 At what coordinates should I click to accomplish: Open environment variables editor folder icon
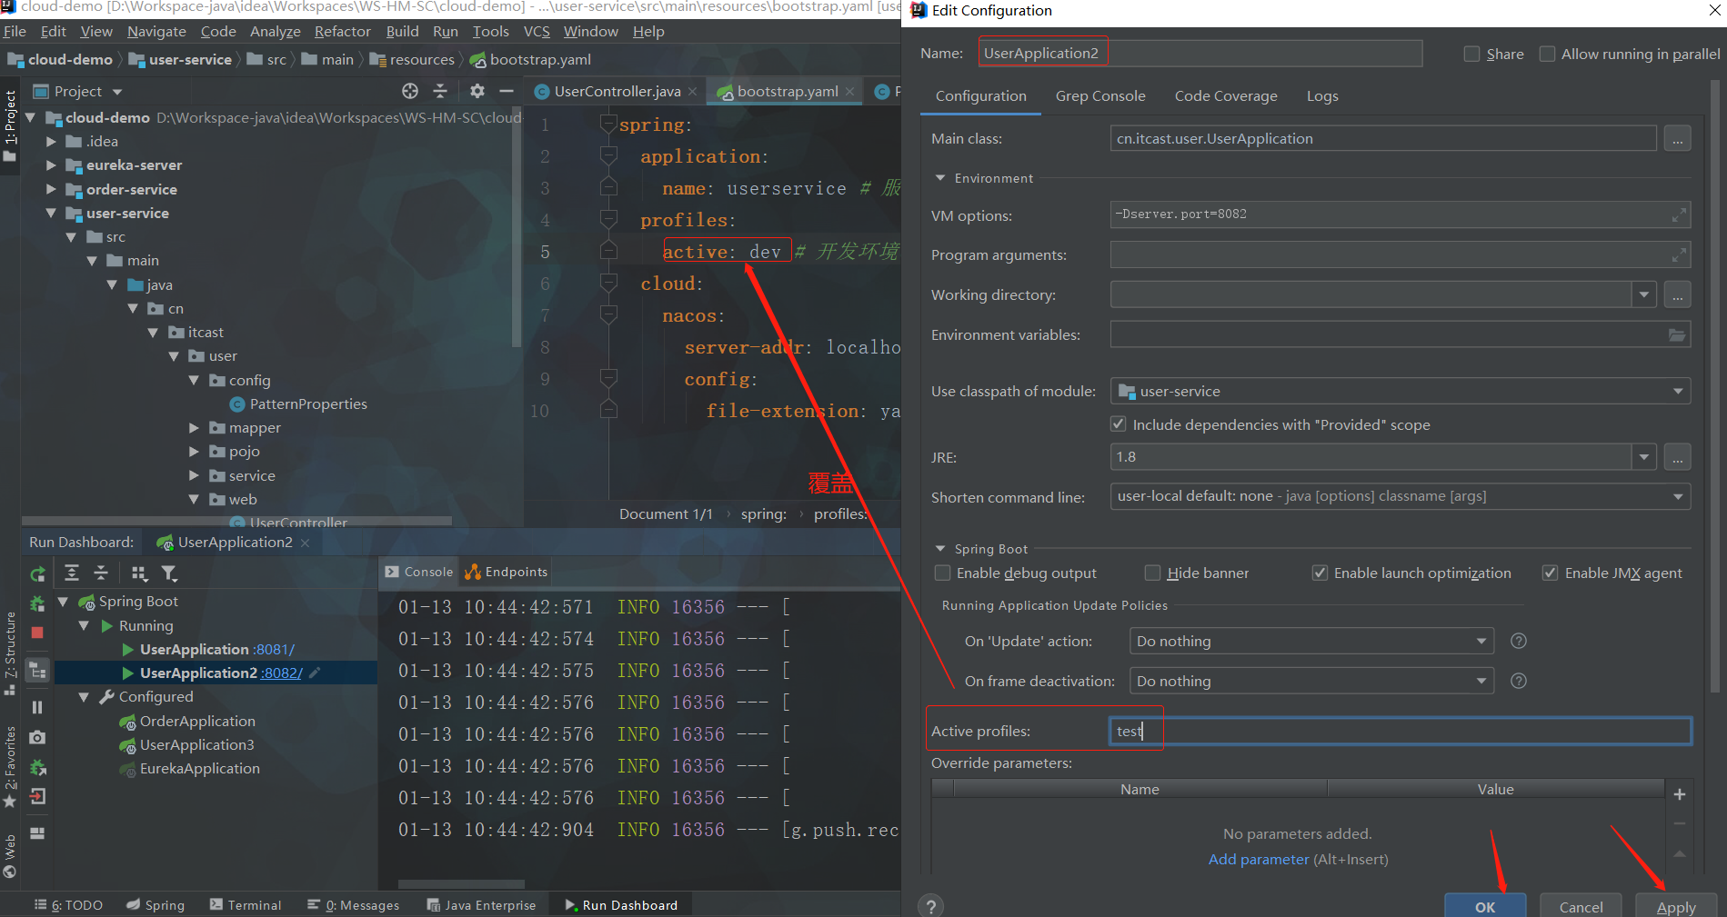[1677, 335]
